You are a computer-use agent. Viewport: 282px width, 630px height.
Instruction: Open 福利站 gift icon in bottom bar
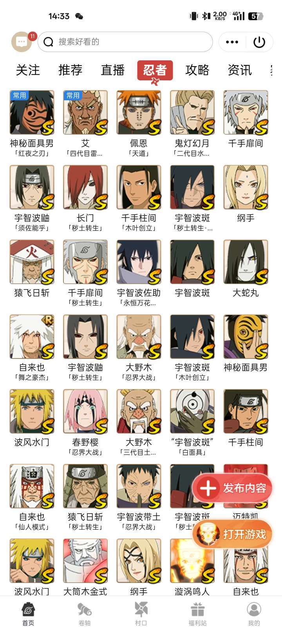197,614
